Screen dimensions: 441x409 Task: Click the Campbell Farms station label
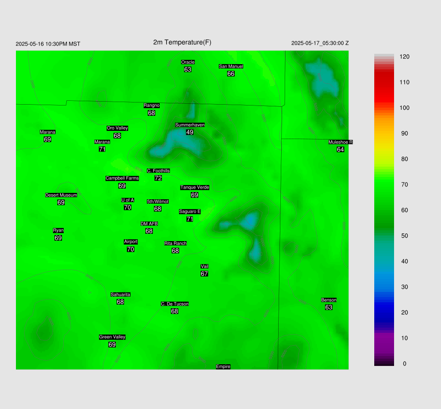[122, 178]
